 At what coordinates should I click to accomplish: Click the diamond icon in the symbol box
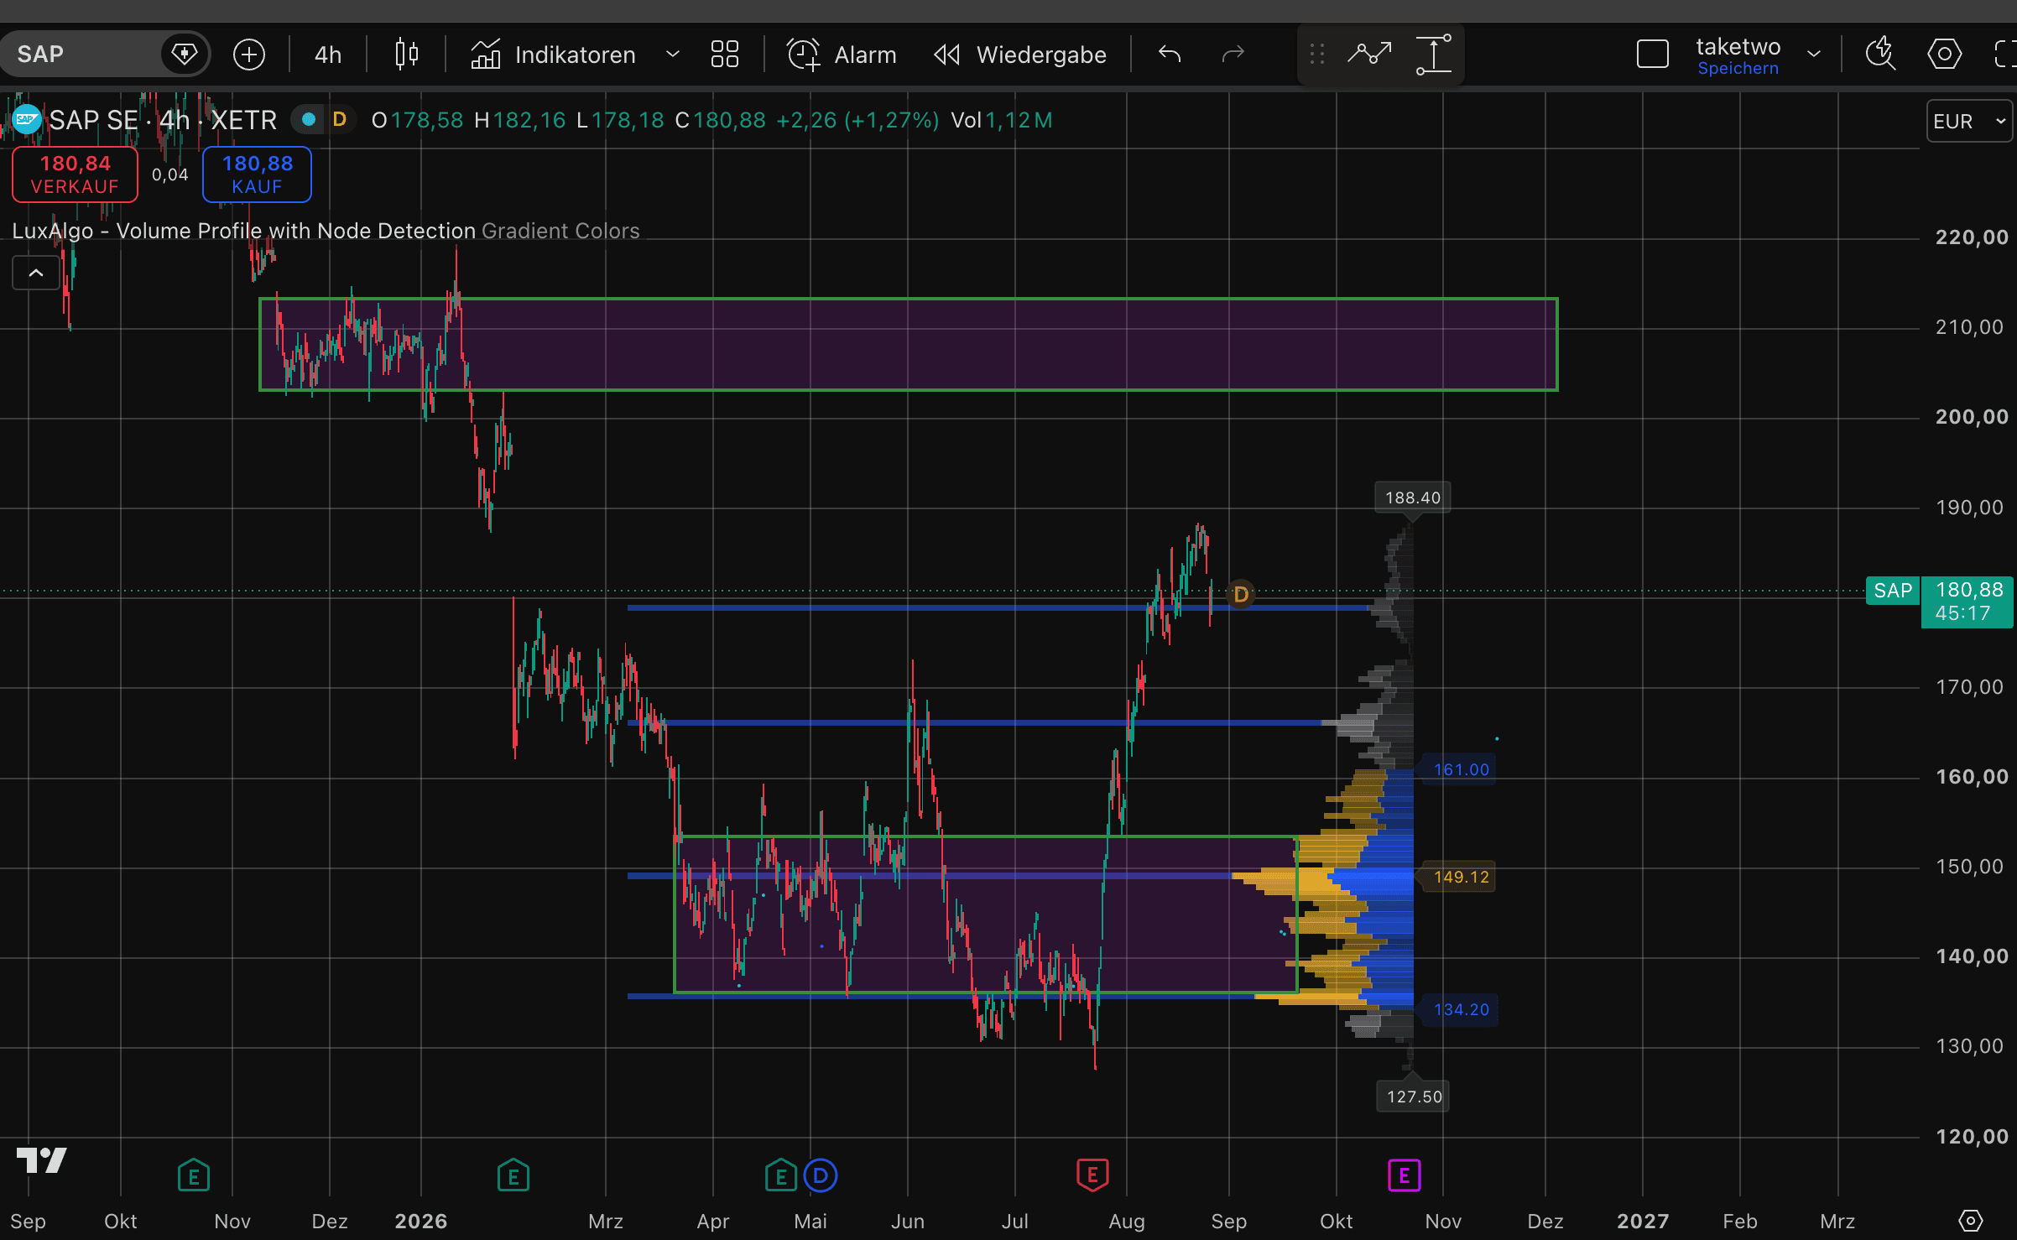[184, 55]
